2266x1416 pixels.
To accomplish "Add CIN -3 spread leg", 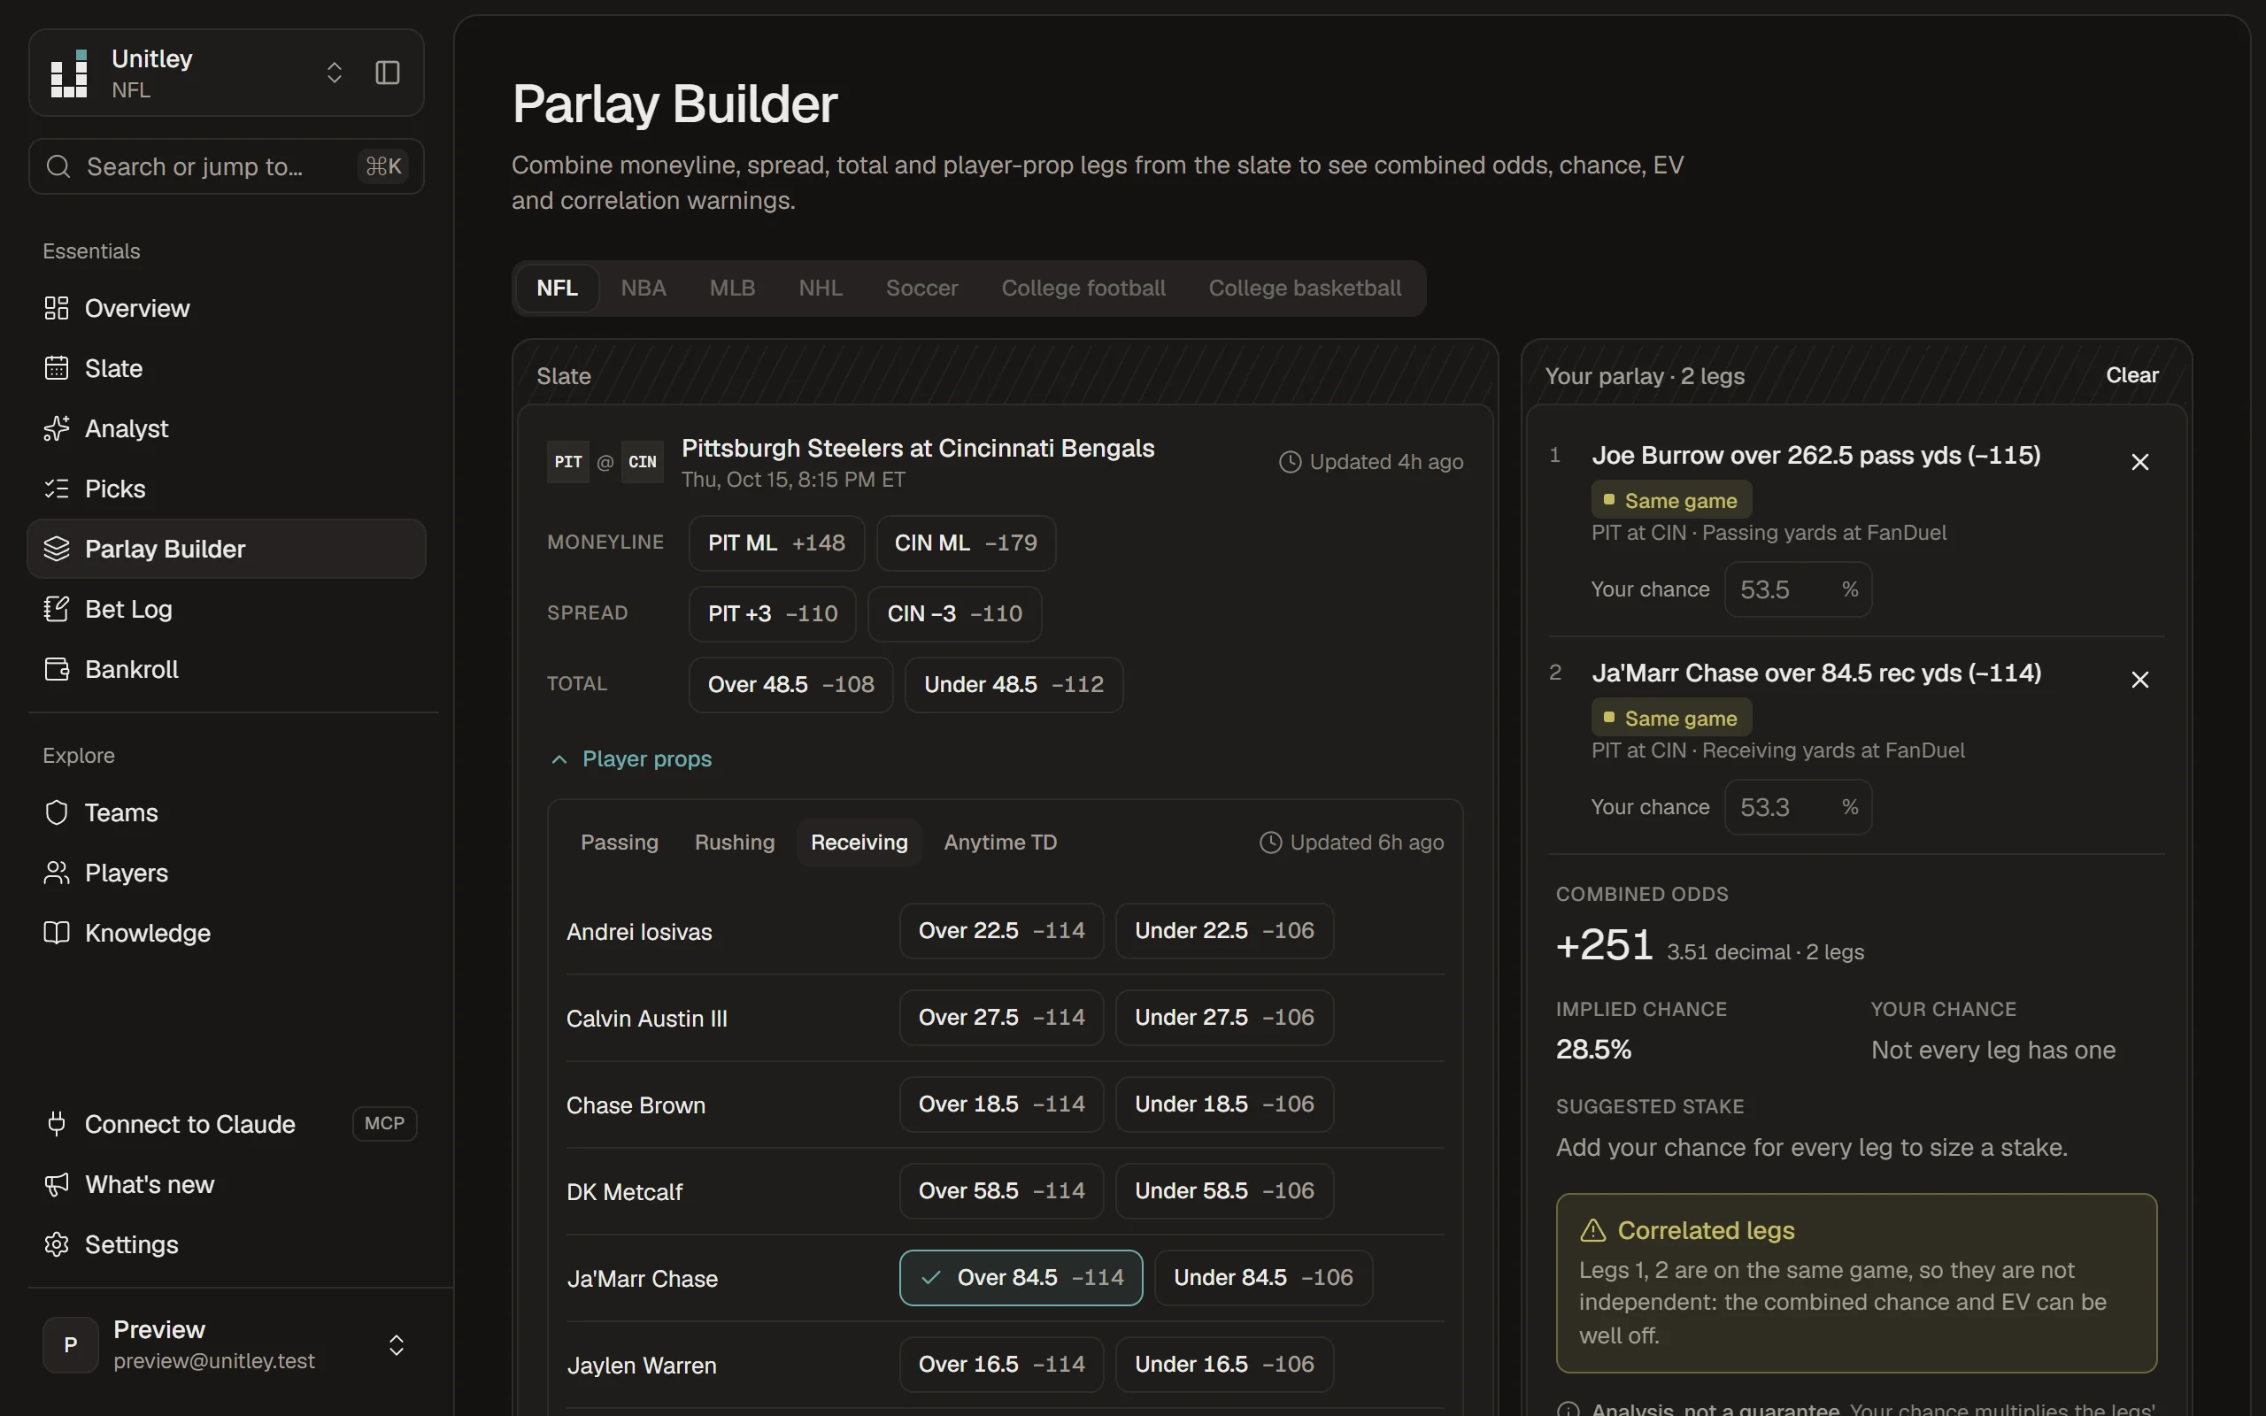I will (x=954, y=613).
